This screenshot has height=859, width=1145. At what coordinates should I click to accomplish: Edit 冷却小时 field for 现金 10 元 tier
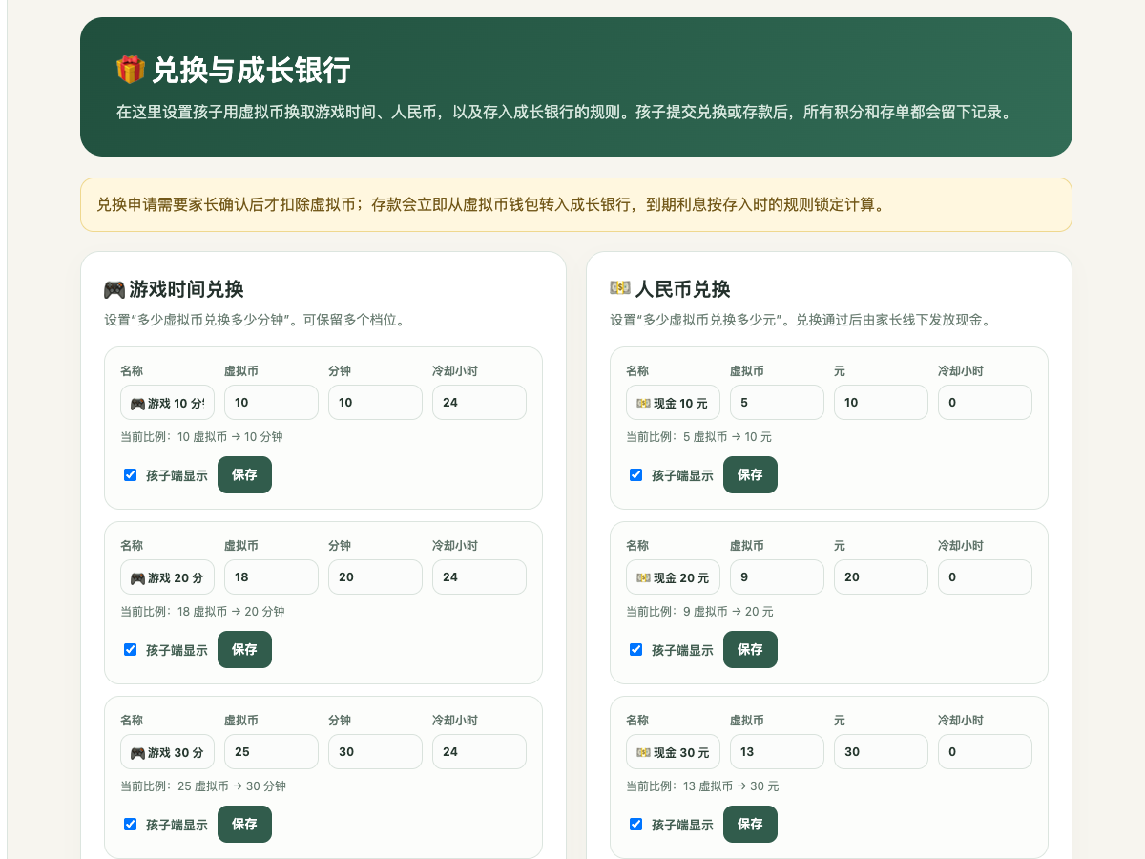[985, 402]
